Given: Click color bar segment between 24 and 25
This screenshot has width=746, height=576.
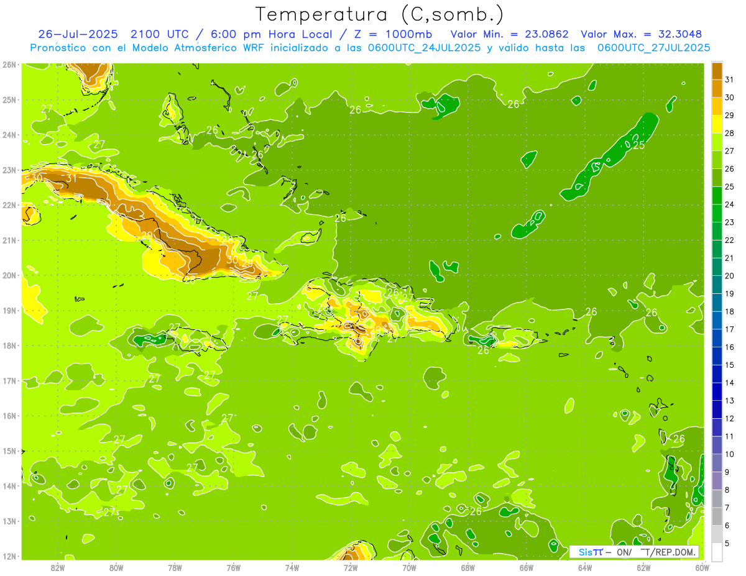Looking at the screenshot, I should pyautogui.click(x=717, y=196).
